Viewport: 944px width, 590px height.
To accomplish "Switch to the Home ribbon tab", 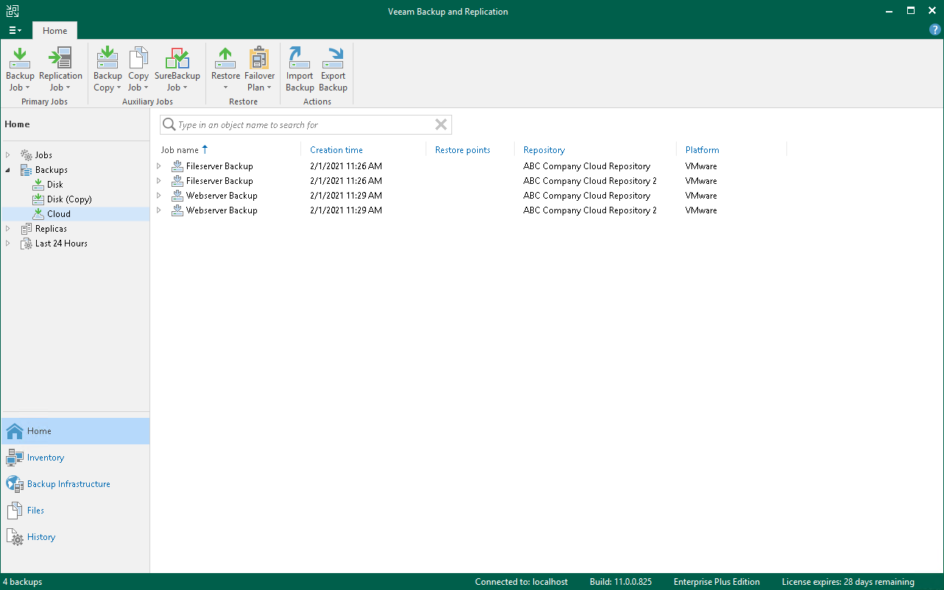I will tap(54, 31).
